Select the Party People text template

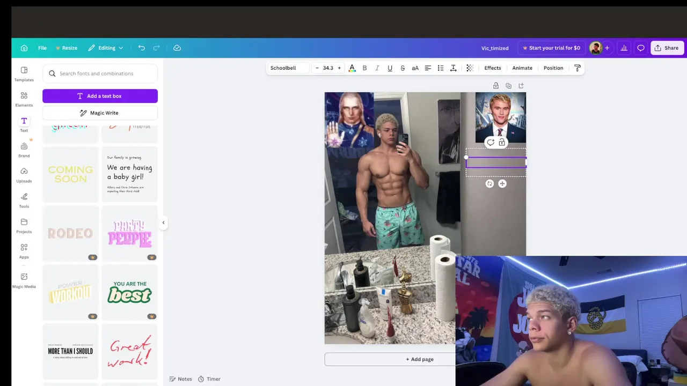[x=129, y=233]
